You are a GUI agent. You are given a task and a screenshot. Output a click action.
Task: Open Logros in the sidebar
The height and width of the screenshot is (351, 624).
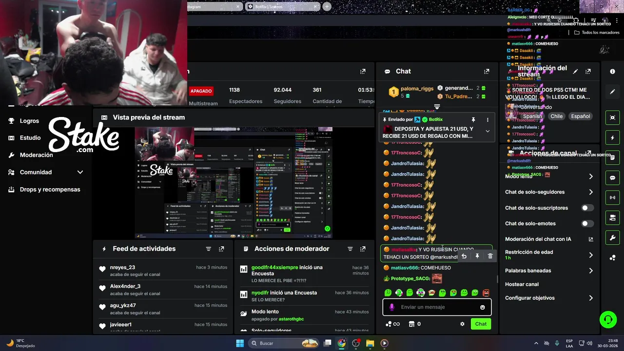tap(29, 121)
